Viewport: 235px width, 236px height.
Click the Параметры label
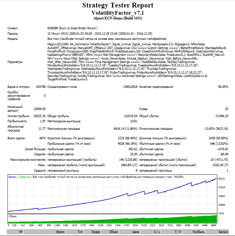tap(15, 62)
